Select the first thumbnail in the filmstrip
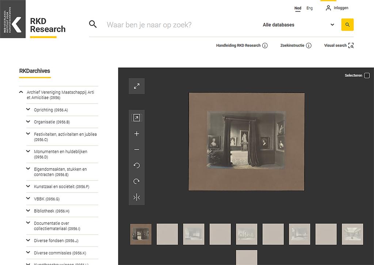 coord(141,234)
